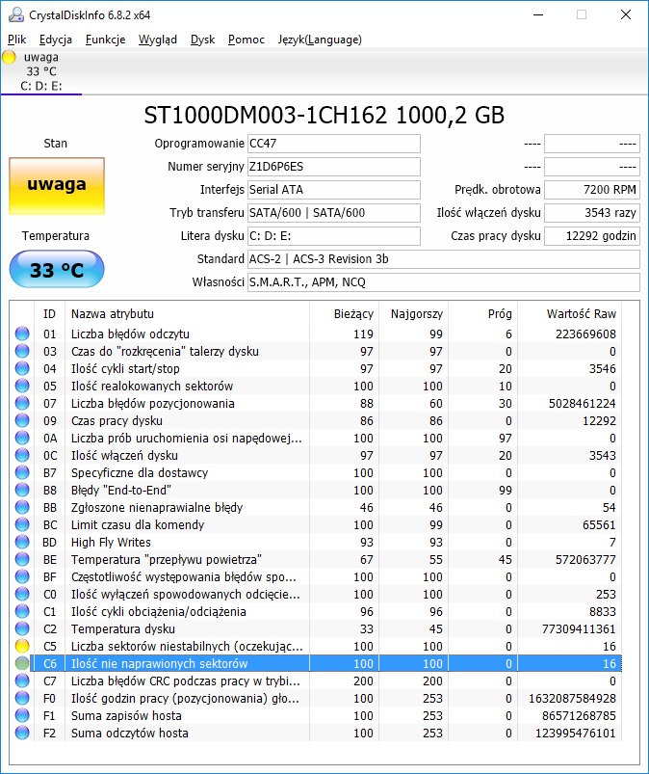Click status icon for attribute C2 temperature
The width and height of the screenshot is (649, 774).
(x=22, y=628)
